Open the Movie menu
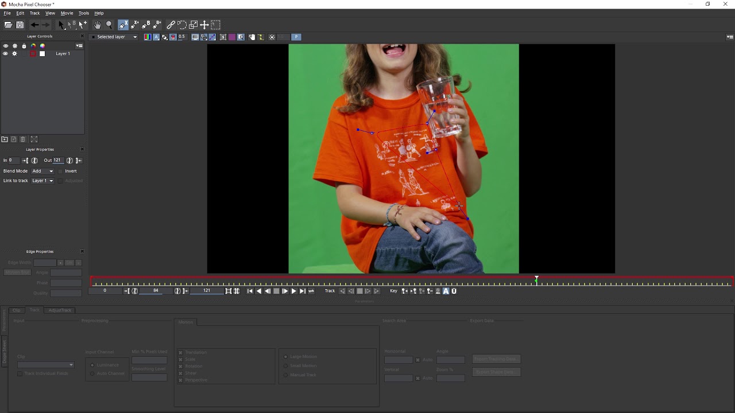 [67, 13]
